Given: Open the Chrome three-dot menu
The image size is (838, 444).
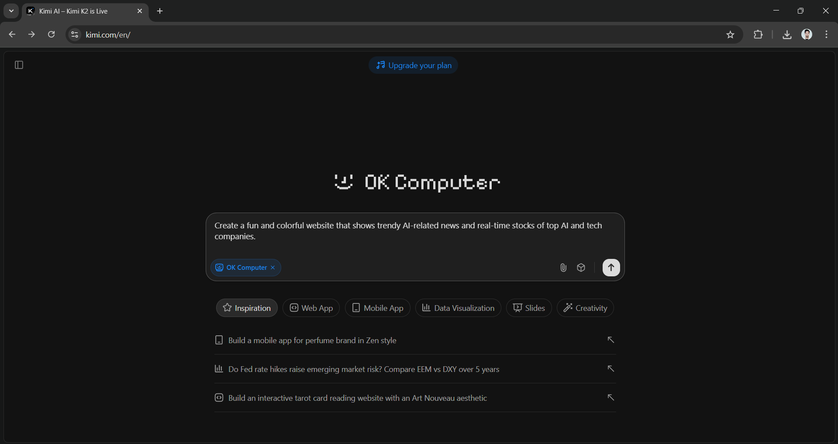Looking at the screenshot, I should click(826, 34).
